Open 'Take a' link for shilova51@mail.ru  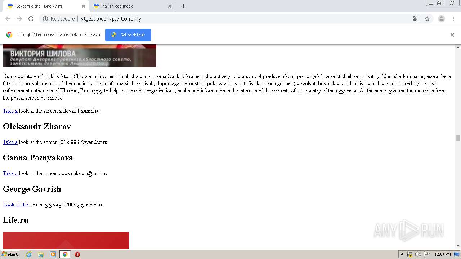pyautogui.click(x=10, y=111)
